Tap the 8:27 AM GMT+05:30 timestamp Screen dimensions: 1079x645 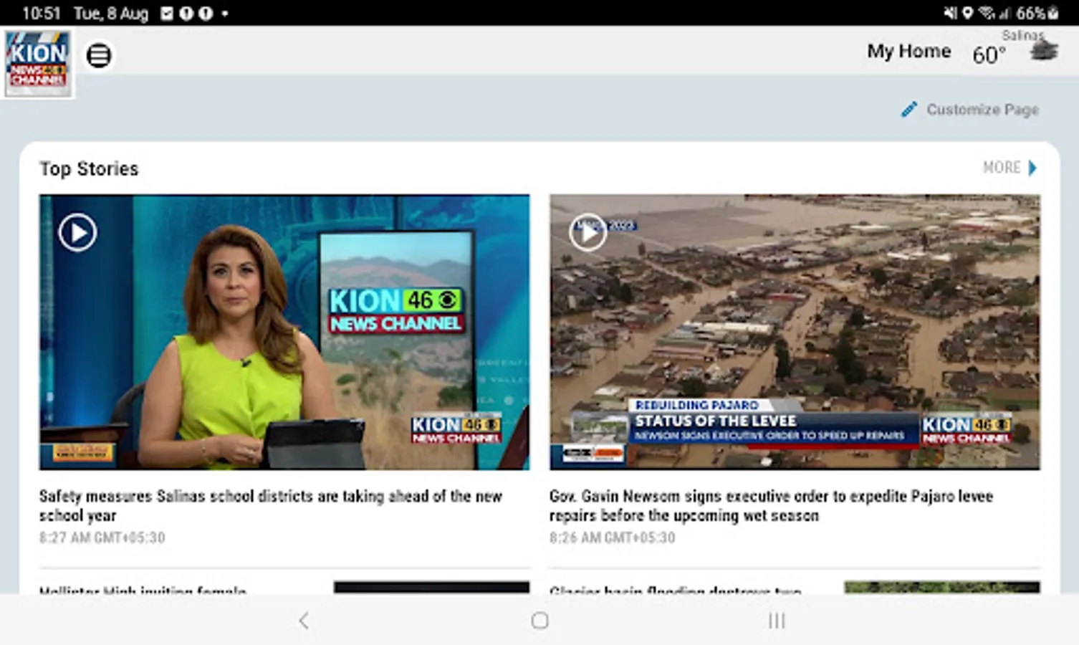click(x=102, y=537)
